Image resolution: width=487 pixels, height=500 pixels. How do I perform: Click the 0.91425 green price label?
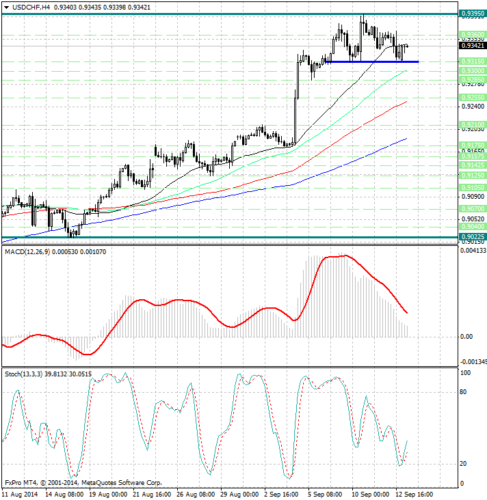point(473,165)
